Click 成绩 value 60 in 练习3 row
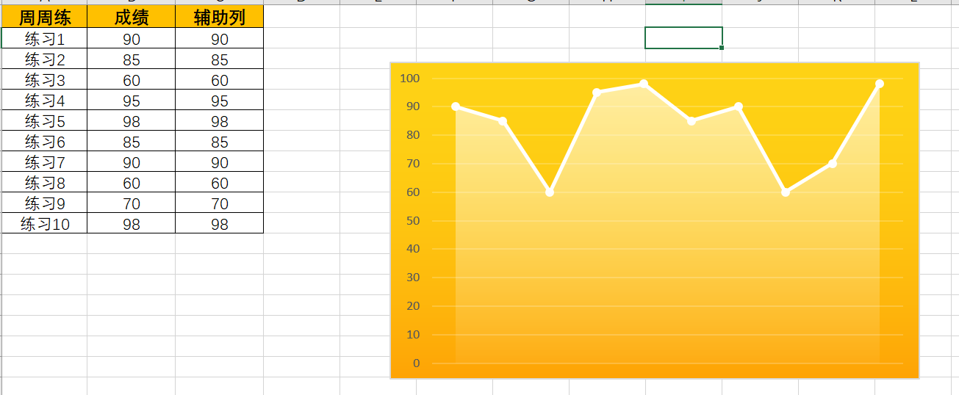This screenshot has width=959, height=395. click(x=132, y=79)
